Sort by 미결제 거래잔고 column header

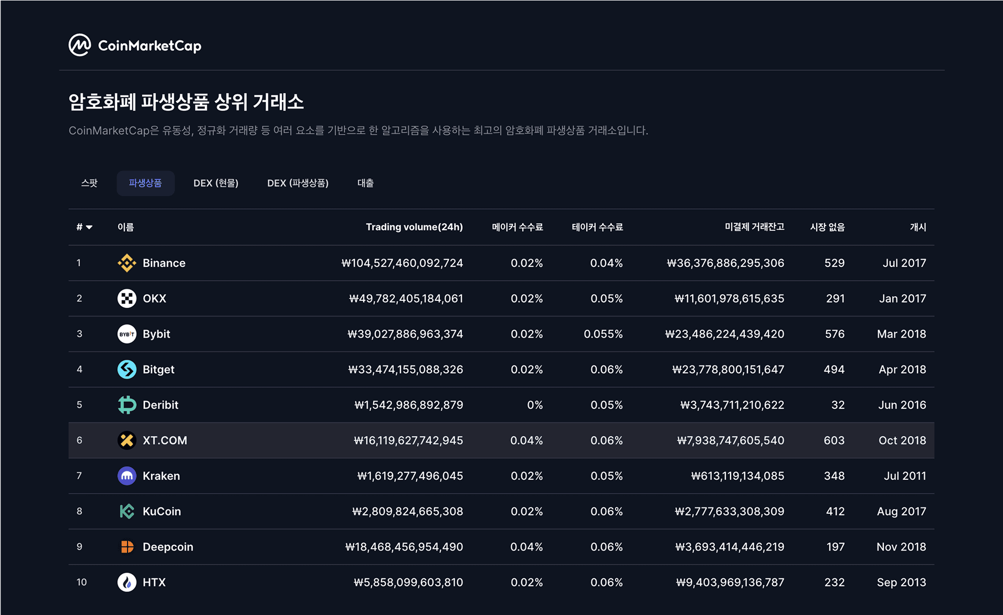(754, 227)
